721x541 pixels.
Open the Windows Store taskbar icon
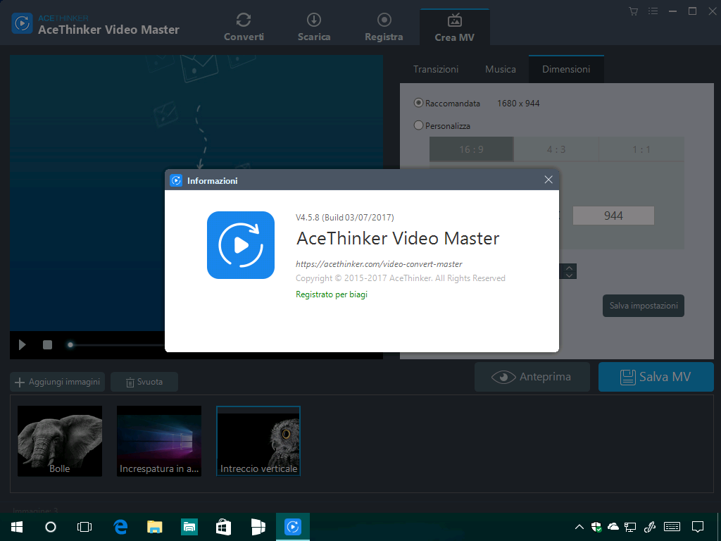point(223,527)
